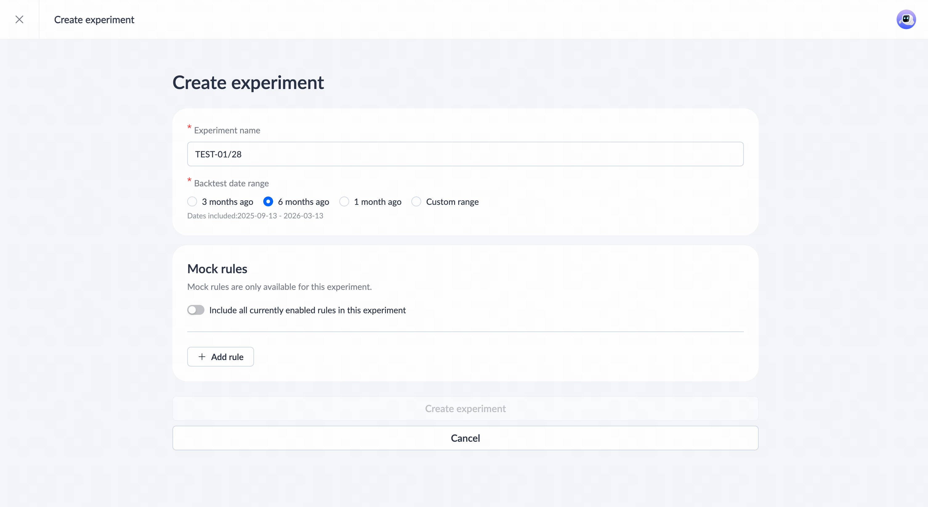The image size is (928, 507).
Task: Click the '3 months ago' label text
Action: 227,202
